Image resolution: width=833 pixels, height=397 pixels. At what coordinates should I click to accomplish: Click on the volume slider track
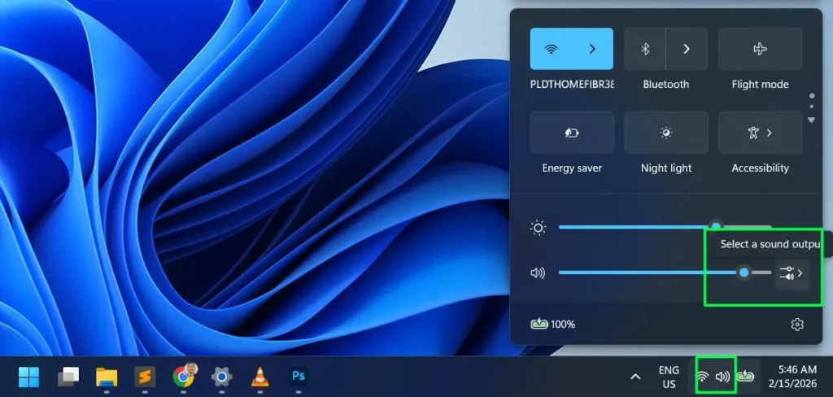[665, 273]
